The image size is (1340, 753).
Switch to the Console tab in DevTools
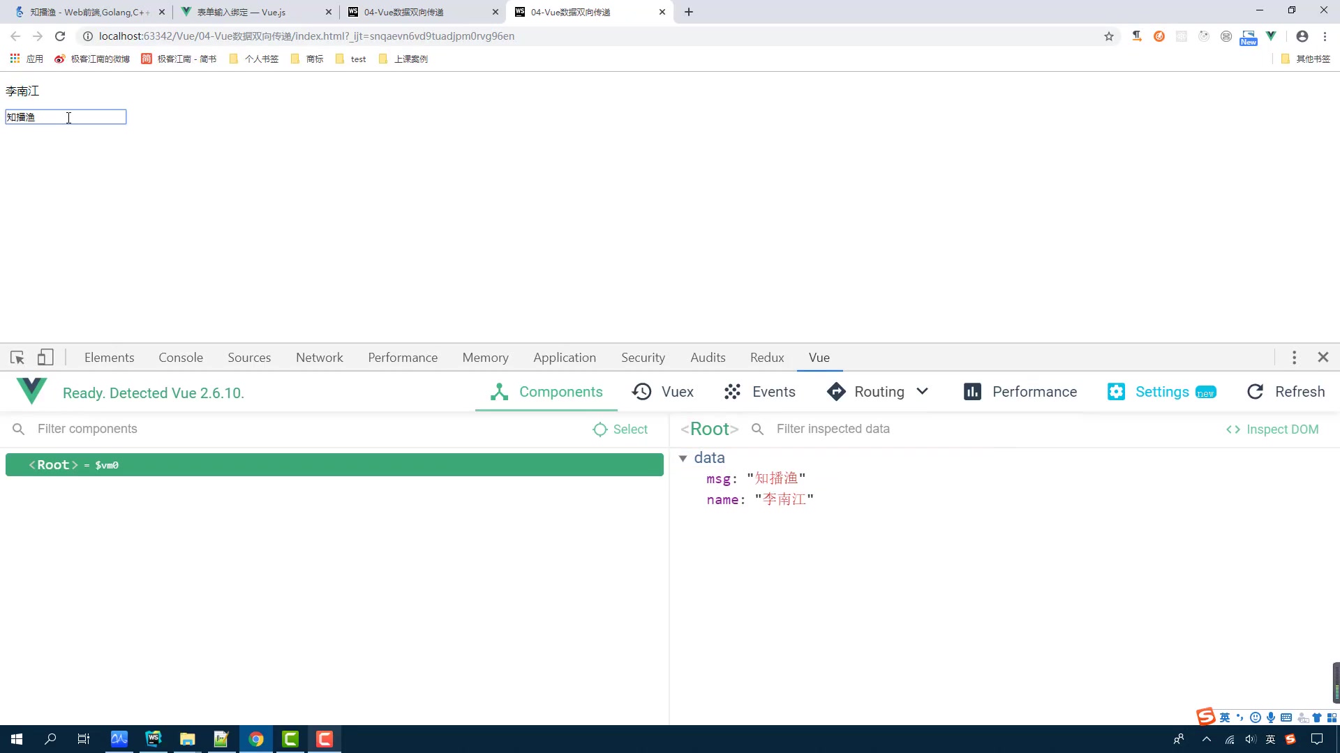pos(181,358)
